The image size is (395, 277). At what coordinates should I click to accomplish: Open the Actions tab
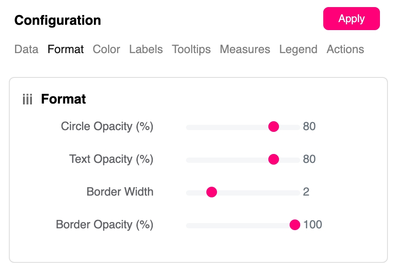coord(345,49)
